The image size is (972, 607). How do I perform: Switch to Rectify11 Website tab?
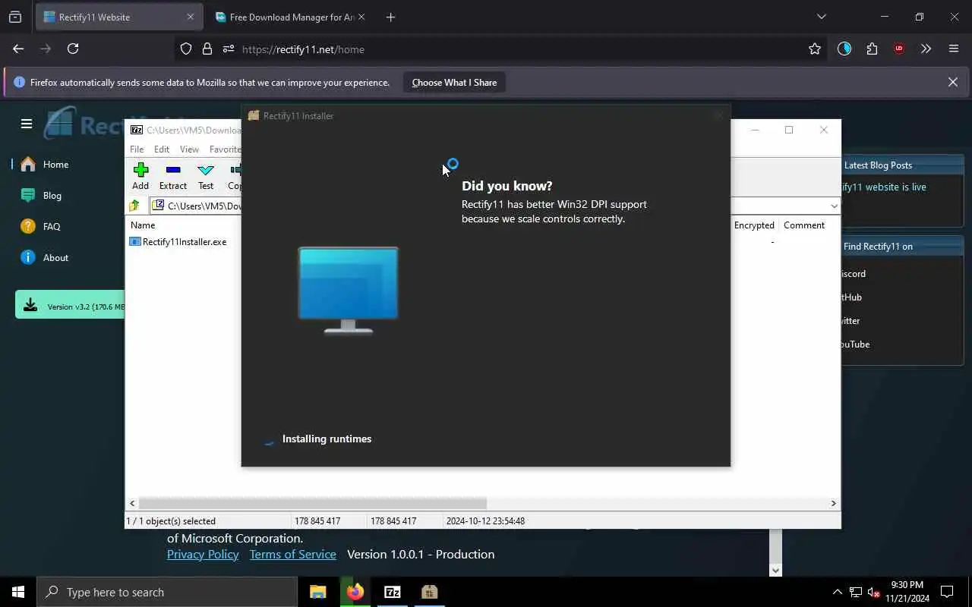point(119,17)
